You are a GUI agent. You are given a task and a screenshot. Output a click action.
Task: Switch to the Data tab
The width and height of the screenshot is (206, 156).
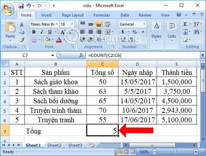(125, 15)
